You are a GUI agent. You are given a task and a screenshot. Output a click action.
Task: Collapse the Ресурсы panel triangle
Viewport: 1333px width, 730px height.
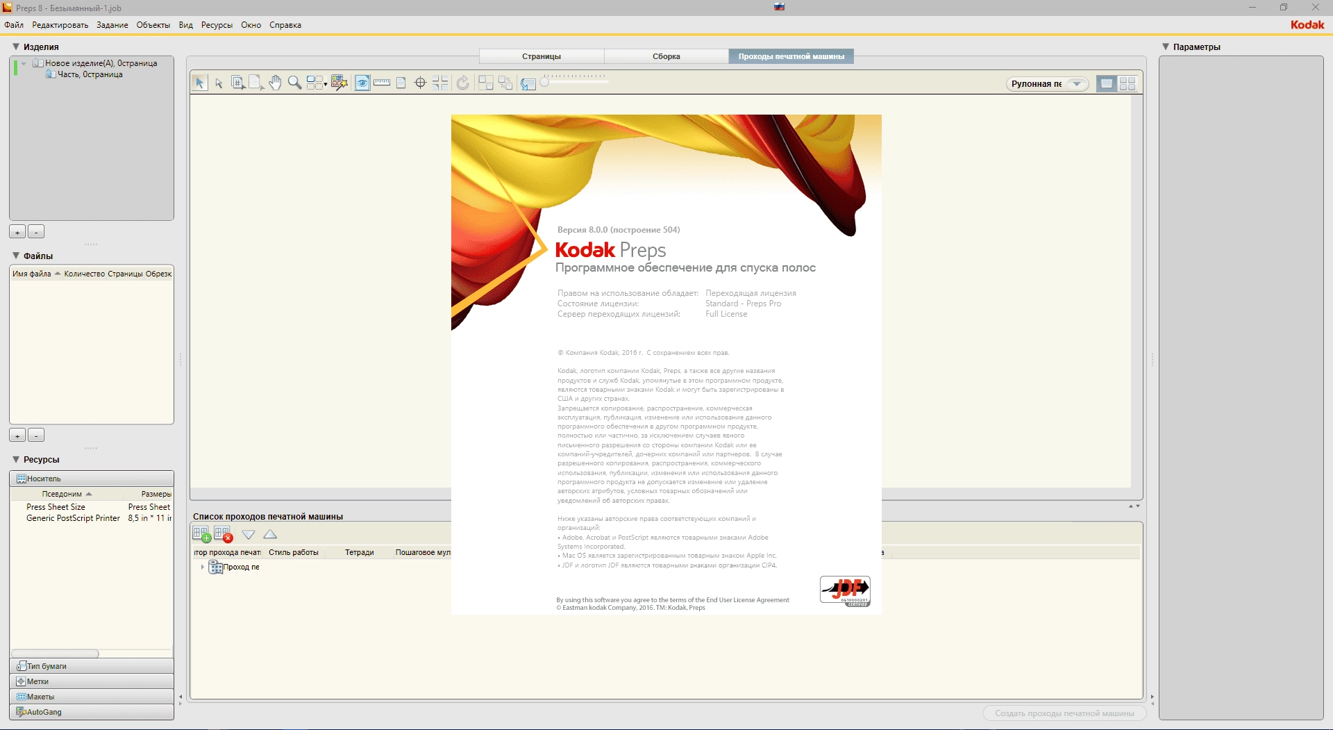[16, 459]
